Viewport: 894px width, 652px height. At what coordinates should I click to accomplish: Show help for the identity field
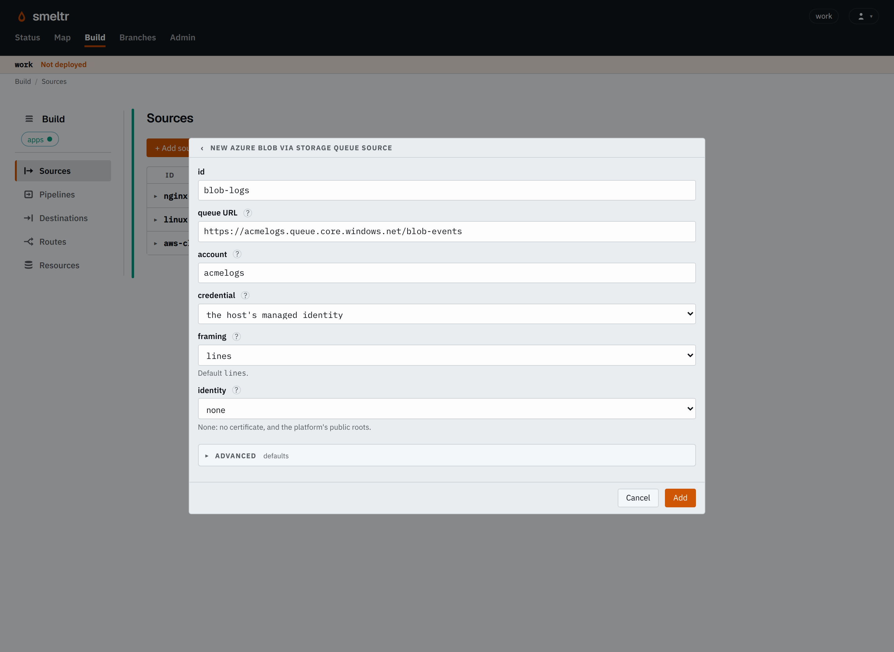[x=236, y=390]
